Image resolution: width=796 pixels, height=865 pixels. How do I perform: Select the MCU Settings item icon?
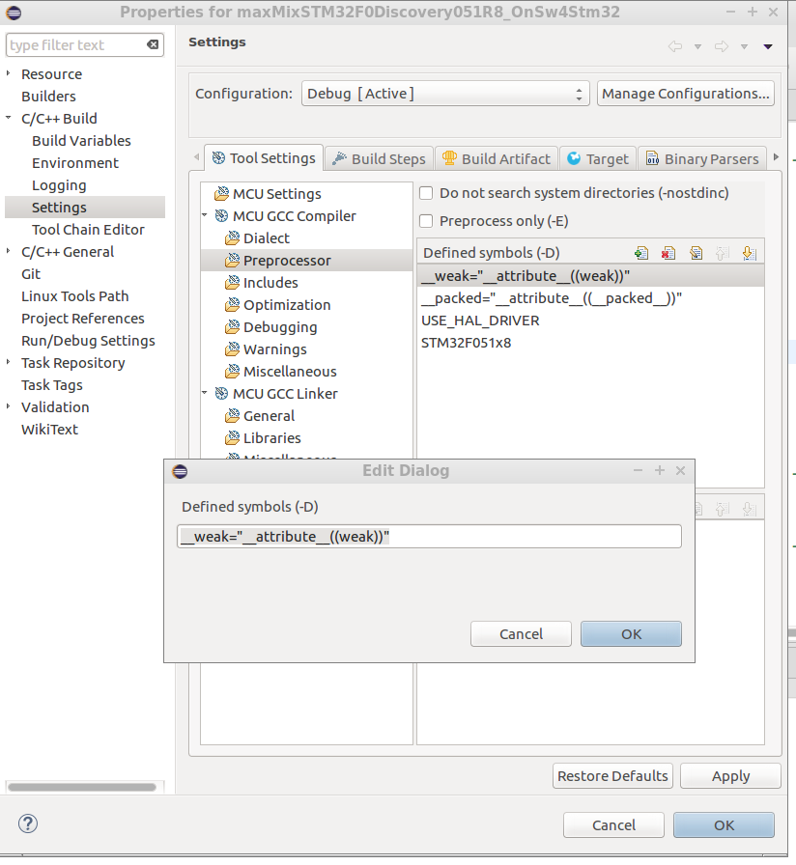coord(221,194)
